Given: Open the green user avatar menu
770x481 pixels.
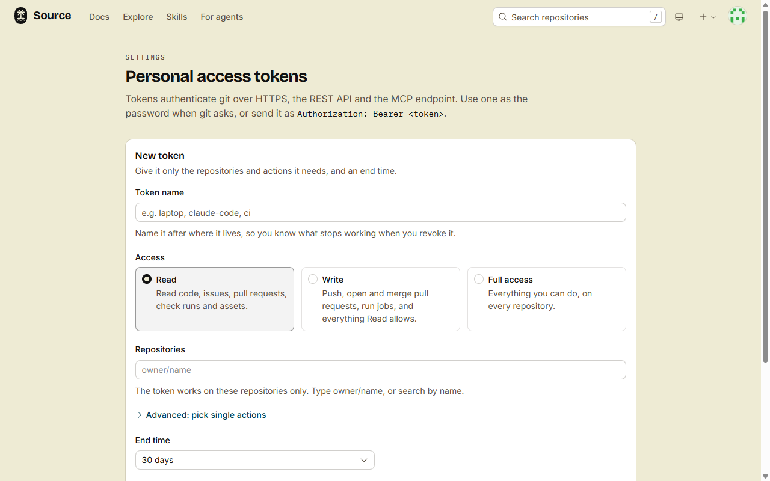Looking at the screenshot, I should click(x=738, y=16).
